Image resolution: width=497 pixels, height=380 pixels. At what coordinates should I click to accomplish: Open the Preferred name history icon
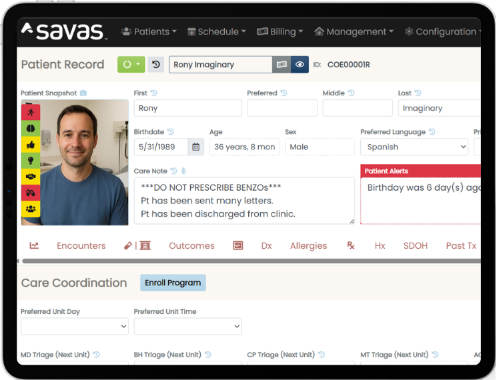click(x=284, y=93)
